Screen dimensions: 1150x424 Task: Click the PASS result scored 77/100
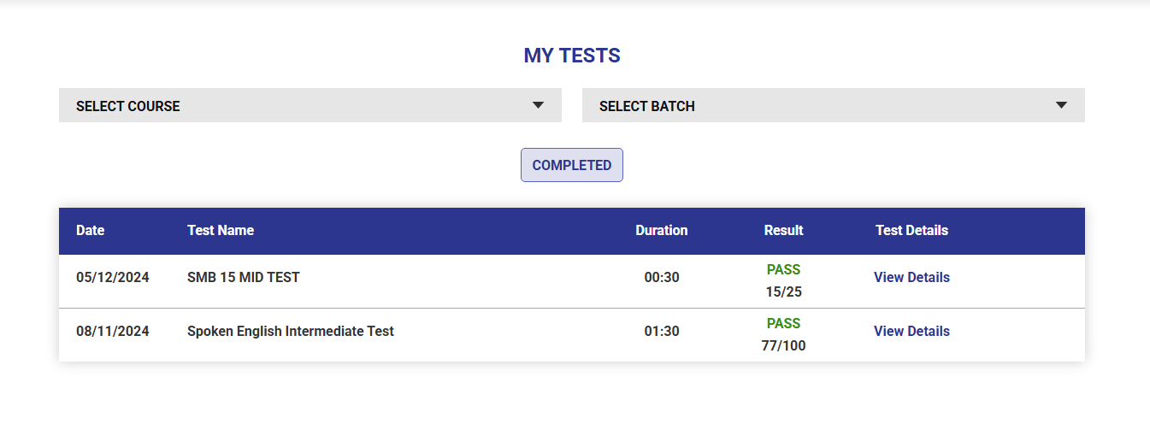pos(783,324)
